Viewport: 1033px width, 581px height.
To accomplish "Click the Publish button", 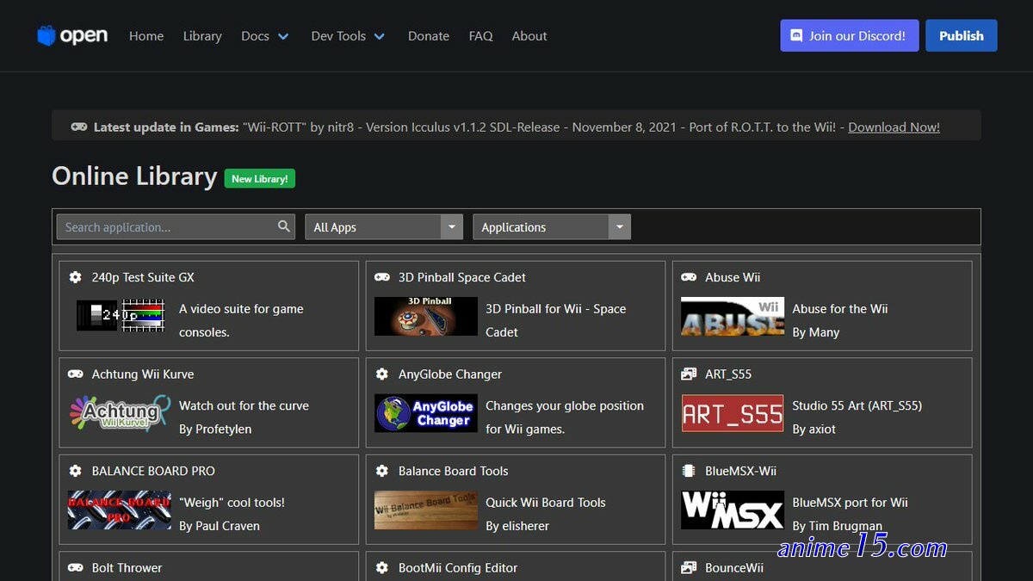I will pyautogui.click(x=962, y=35).
